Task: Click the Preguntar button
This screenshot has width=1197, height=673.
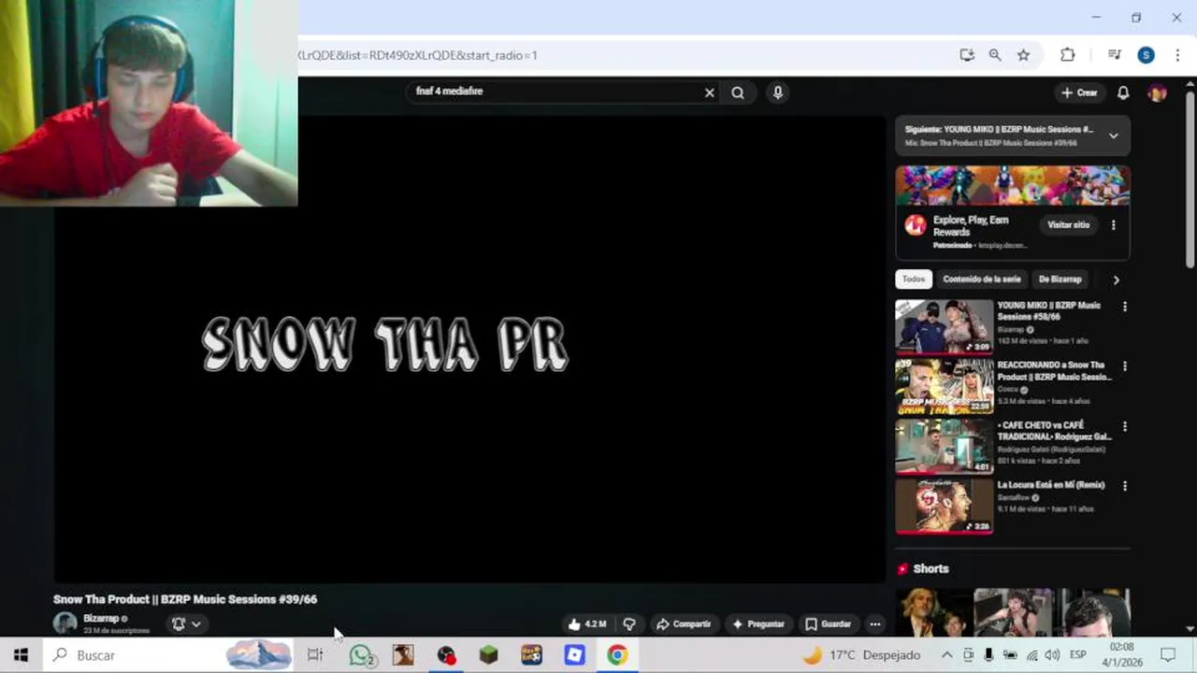Action: 758,623
